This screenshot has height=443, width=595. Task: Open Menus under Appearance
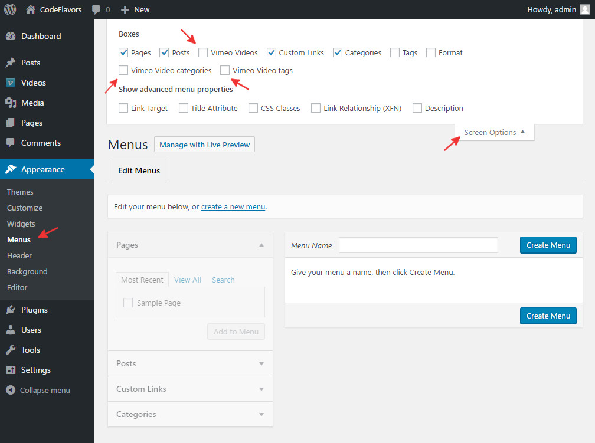pyautogui.click(x=19, y=239)
